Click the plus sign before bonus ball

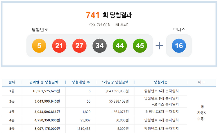(x=159, y=46)
